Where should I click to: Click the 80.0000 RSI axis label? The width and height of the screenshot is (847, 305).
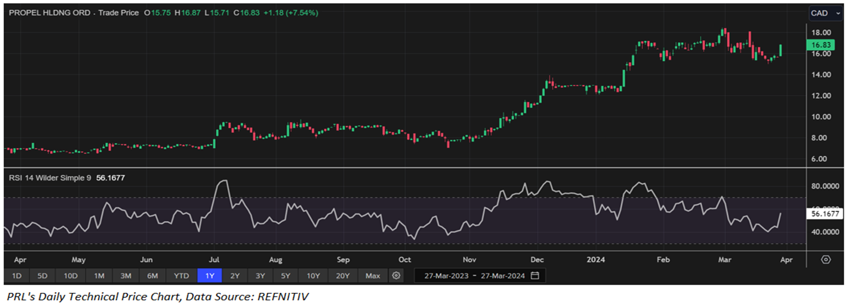(x=825, y=186)
